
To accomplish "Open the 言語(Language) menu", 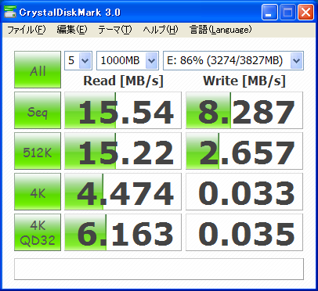I will (x=221, y=30).
